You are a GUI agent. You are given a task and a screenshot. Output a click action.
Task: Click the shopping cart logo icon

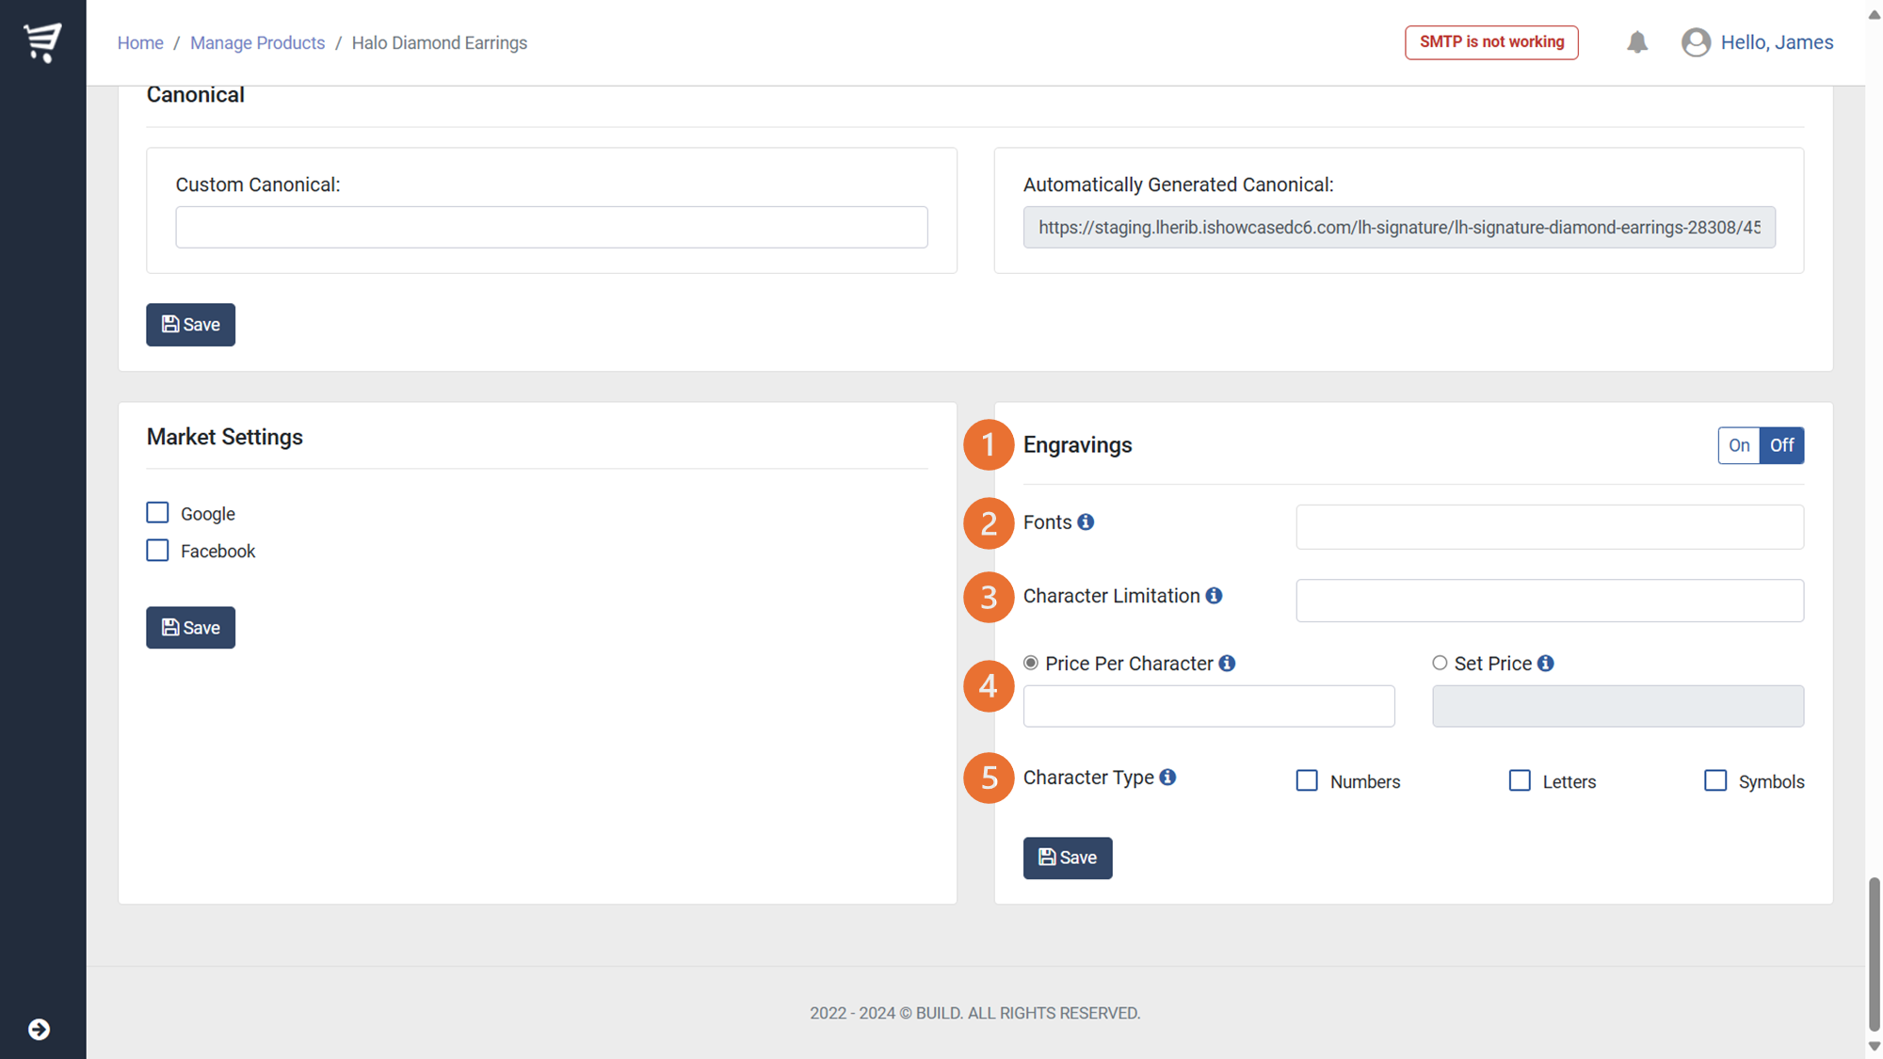tap(42, 42)
